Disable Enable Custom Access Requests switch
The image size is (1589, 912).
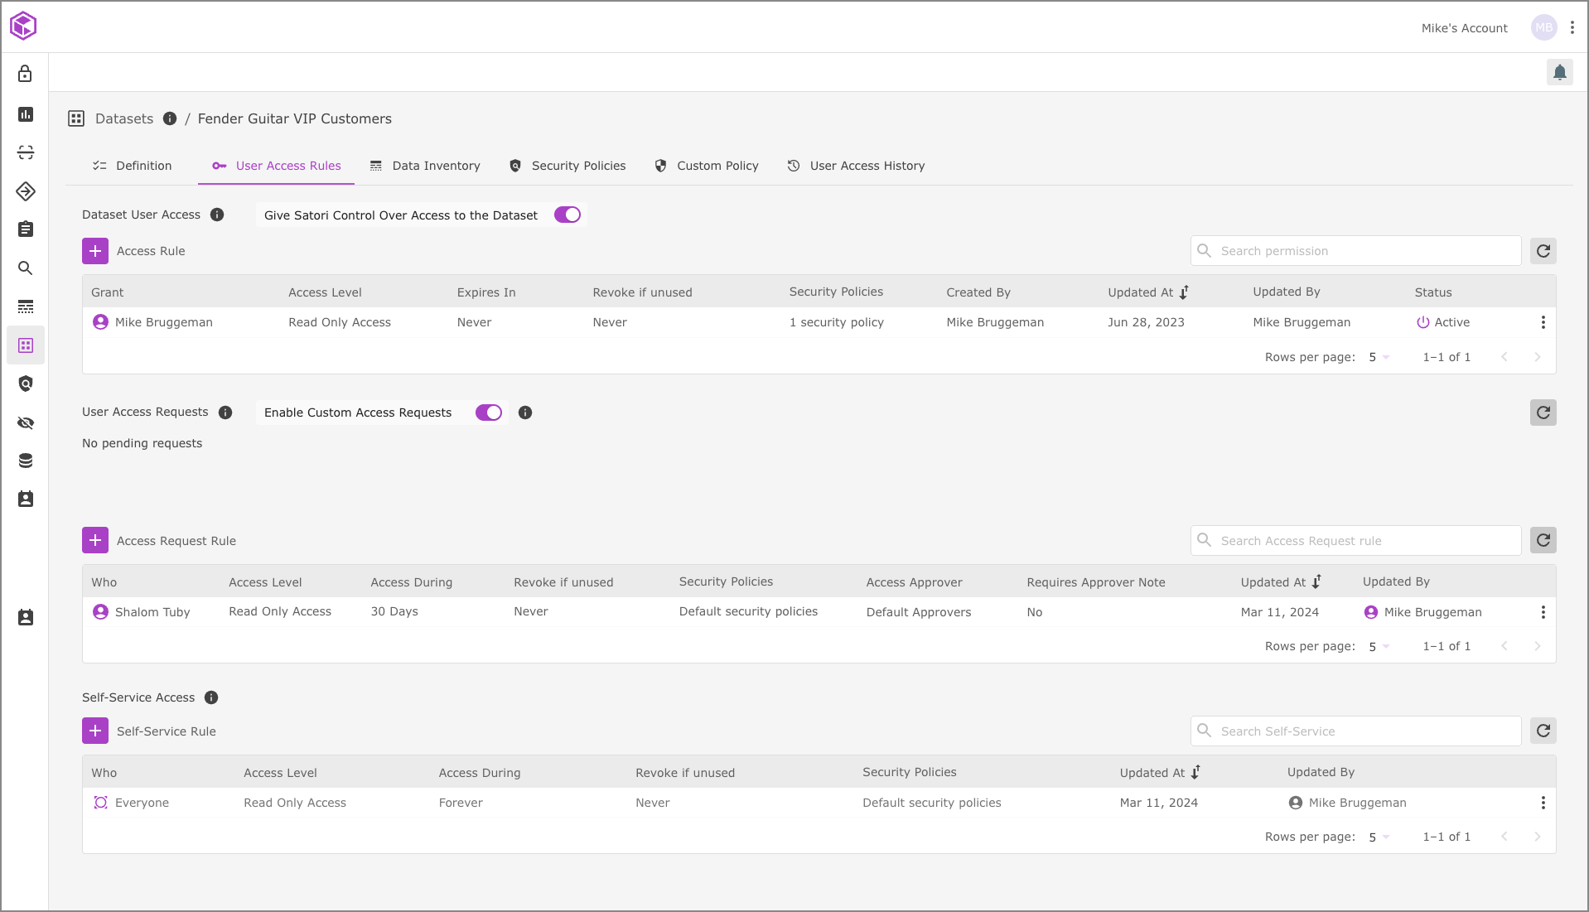[x=488, y=413]
